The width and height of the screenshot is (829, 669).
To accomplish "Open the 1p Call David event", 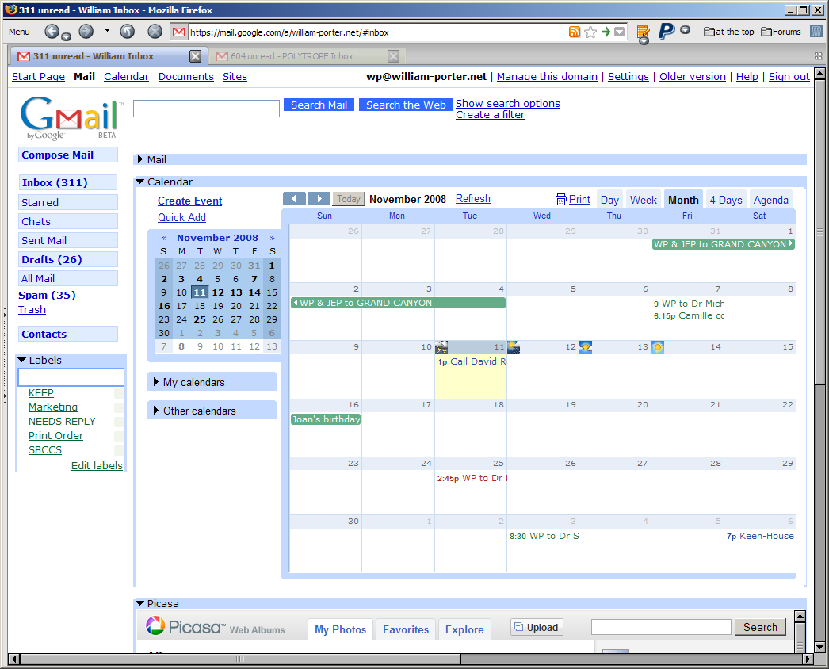I will [471, 361].
